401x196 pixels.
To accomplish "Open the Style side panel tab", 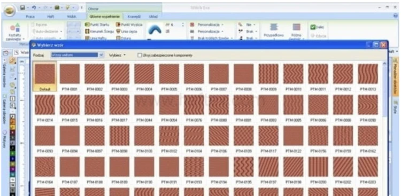I will pyautogui.click(x=396, y=107).
